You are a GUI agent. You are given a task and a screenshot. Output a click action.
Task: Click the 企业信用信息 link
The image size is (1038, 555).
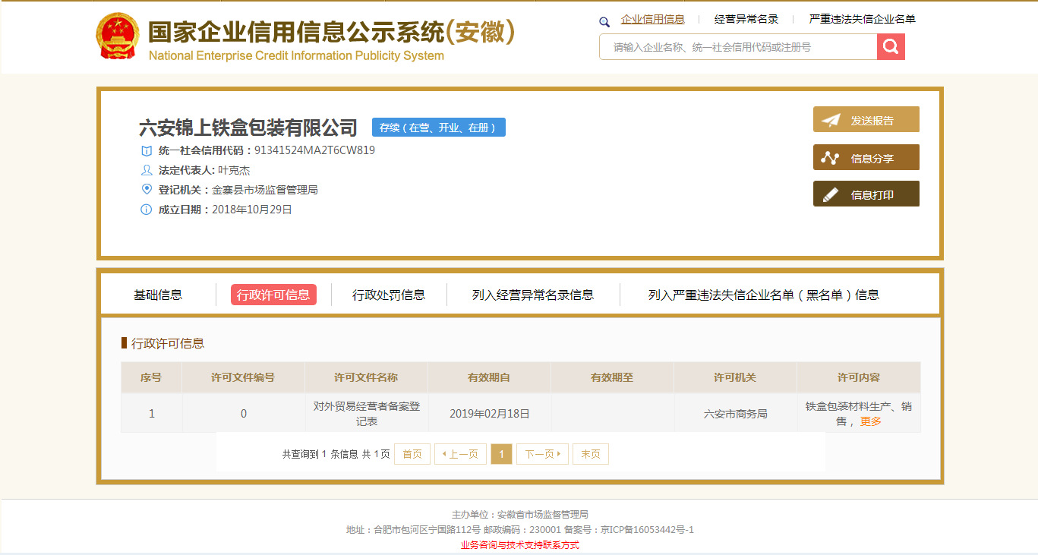click(653, 20)
